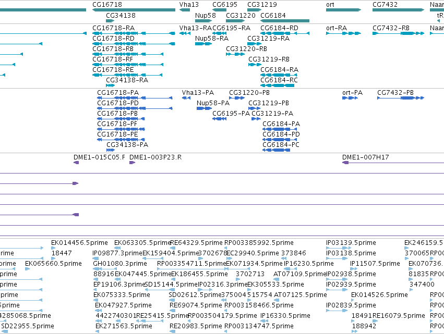Open the ort-RA transcript label
Viewport: 444px width, 334px height.
coord(337,28)
